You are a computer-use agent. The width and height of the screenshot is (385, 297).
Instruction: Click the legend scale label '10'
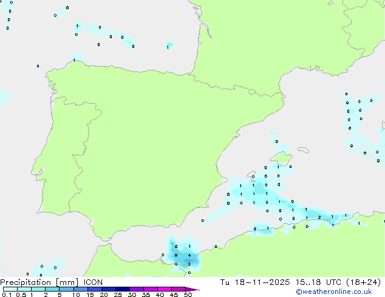pyautogui.click(x=76, y=295)
